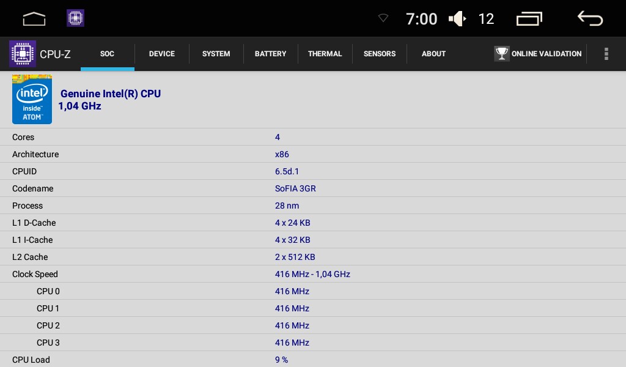Select the Architecture row label
Screen dimensions: 626x367
coord(35,155)
